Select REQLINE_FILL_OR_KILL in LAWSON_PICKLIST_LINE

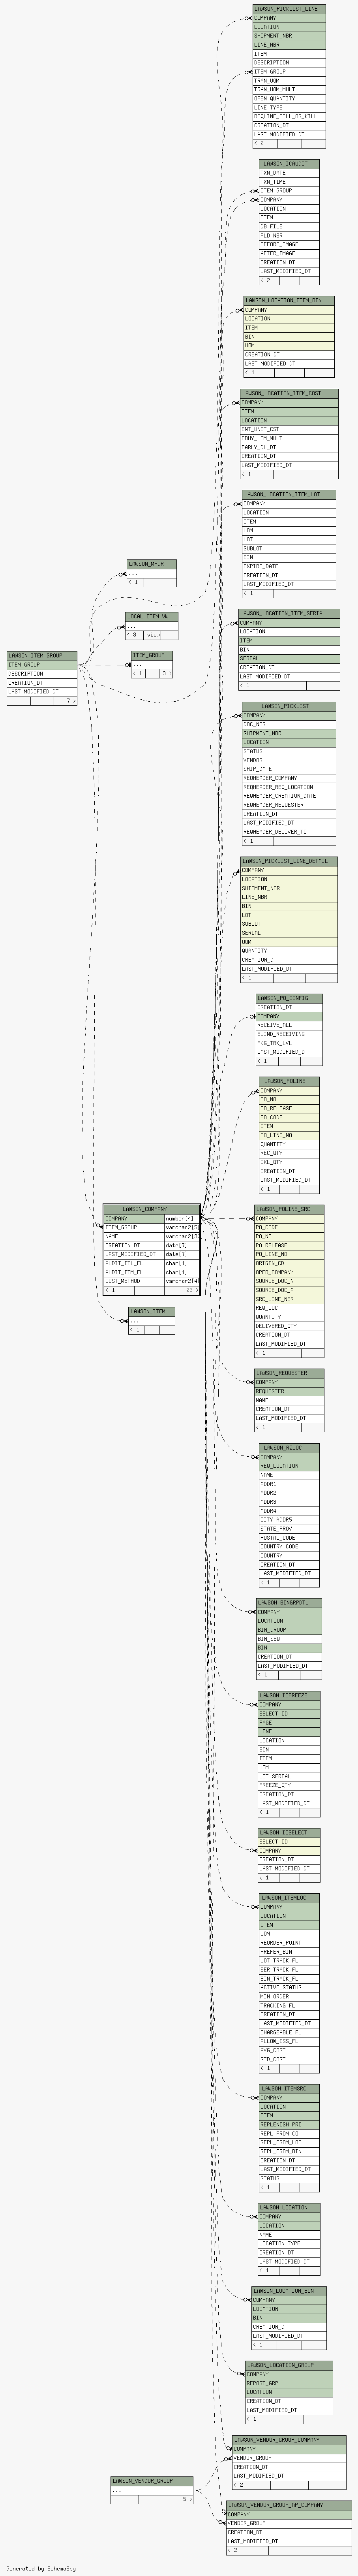[289, 116]
